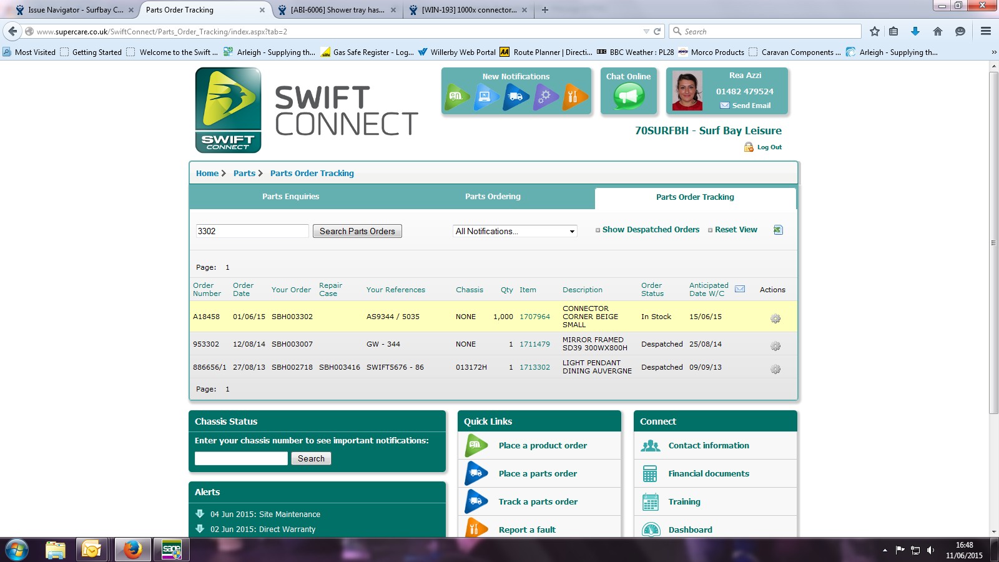Image resolution: width=999 pixels, height=562 pixels.
Task: Click the laptop notifications icon
Action: click(486, 97)
